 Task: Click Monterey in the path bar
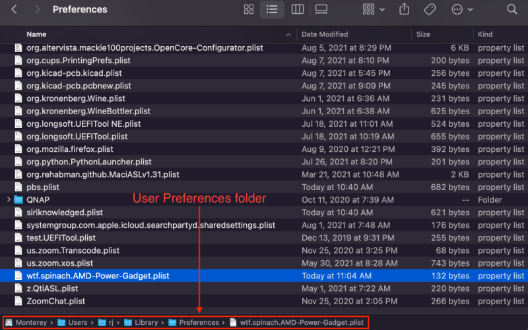26,323
